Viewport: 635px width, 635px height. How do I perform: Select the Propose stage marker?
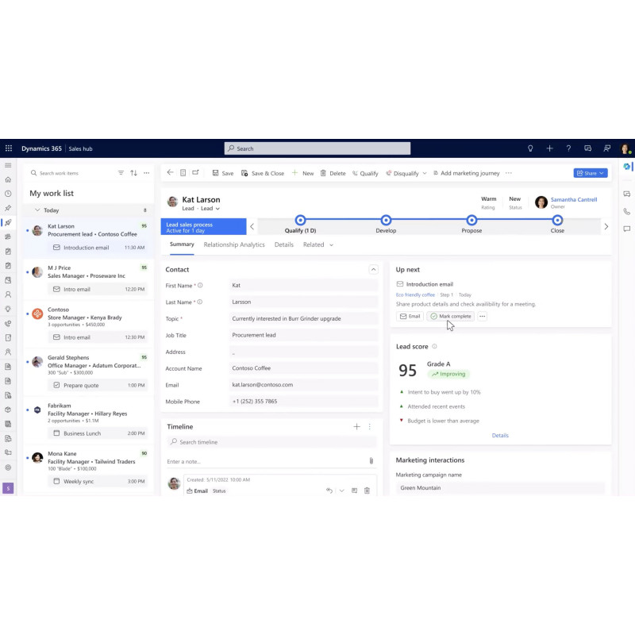[471, 220]
